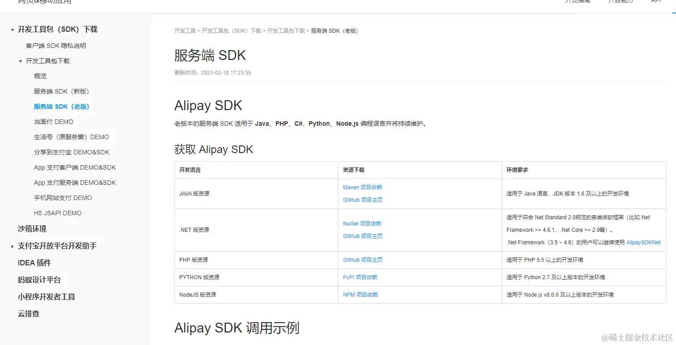The width and height of the screenshot is (676, 345).
Task: Click the 资源下载 column header
Action: pyautogui.click(x=420, y=170)
